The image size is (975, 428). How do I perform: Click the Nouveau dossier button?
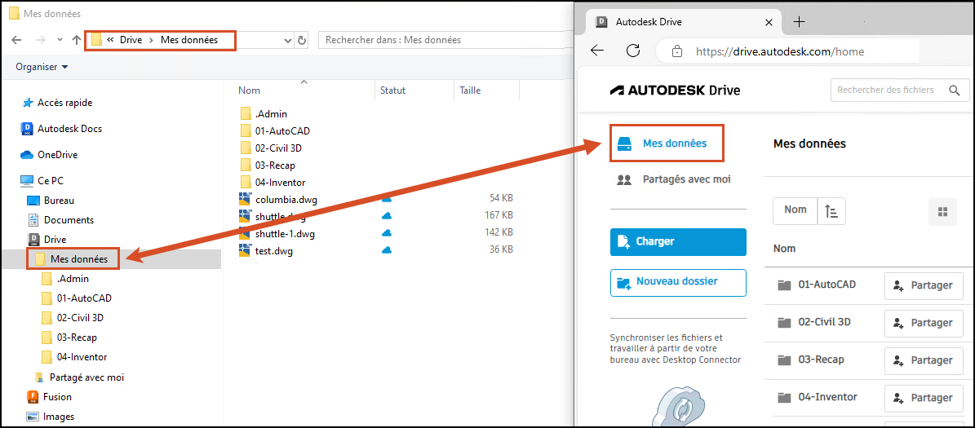678,282
